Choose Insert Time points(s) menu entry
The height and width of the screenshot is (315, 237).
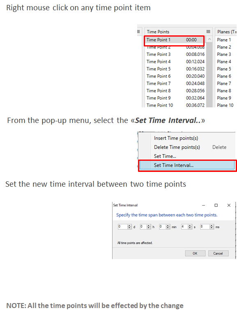click(x=176, y=138)
